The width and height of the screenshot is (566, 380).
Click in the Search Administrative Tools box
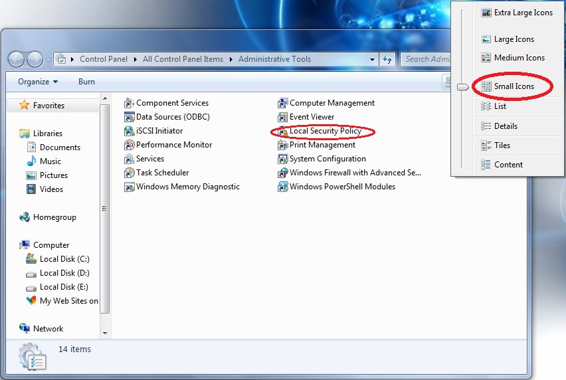(x=426, y=59)
